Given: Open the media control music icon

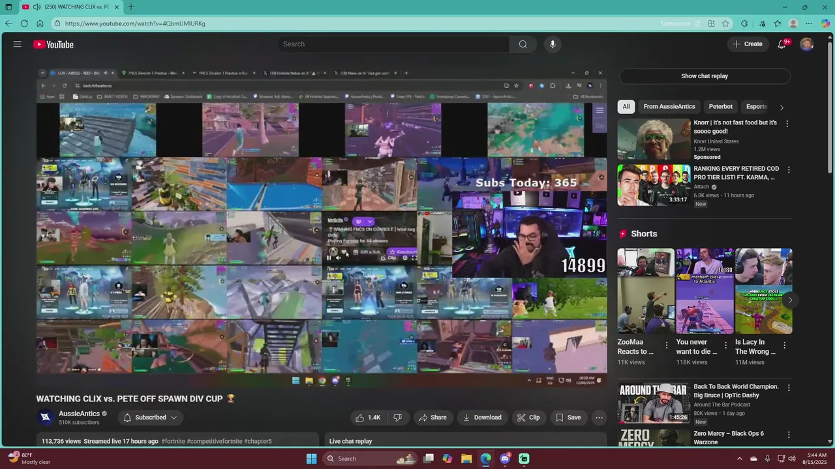Looking at the screenshot, I should pyautogui.click(x=762, y=23).
